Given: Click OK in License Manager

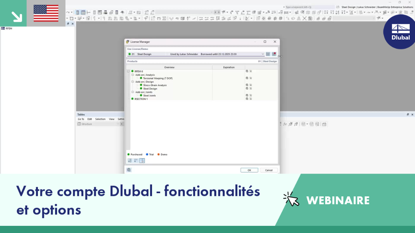Looking at the screenshot, I should point(249,170).
